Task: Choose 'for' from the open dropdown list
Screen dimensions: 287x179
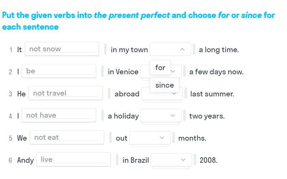Action: coord(160,68)
